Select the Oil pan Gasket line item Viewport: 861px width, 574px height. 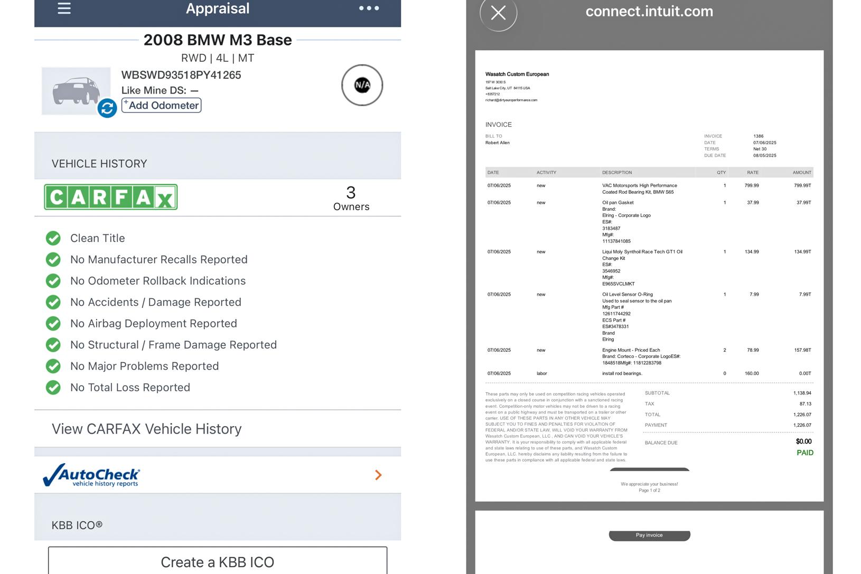[x=649, y=222]
